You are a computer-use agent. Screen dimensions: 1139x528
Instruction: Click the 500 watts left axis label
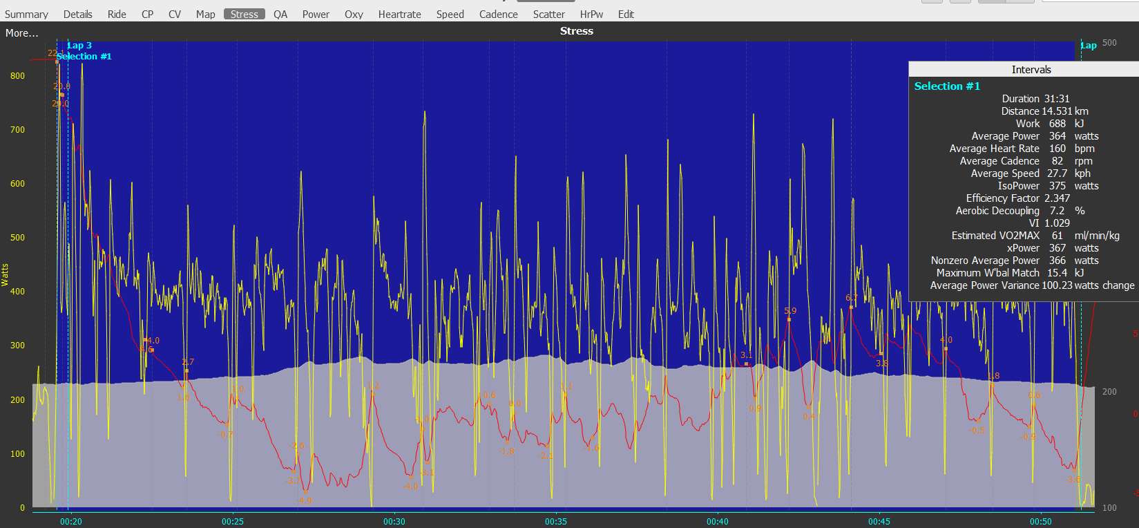click(17, 238)
